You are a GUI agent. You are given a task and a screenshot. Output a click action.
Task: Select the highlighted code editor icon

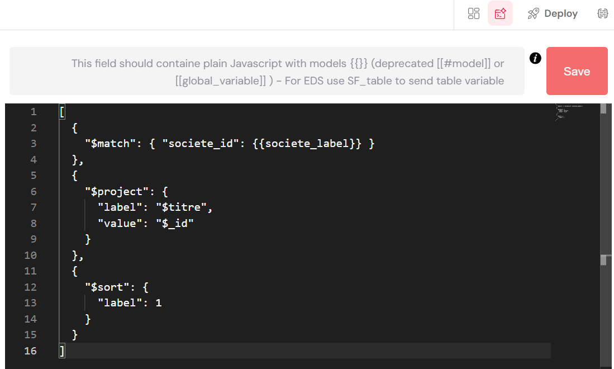click(500, 13)
